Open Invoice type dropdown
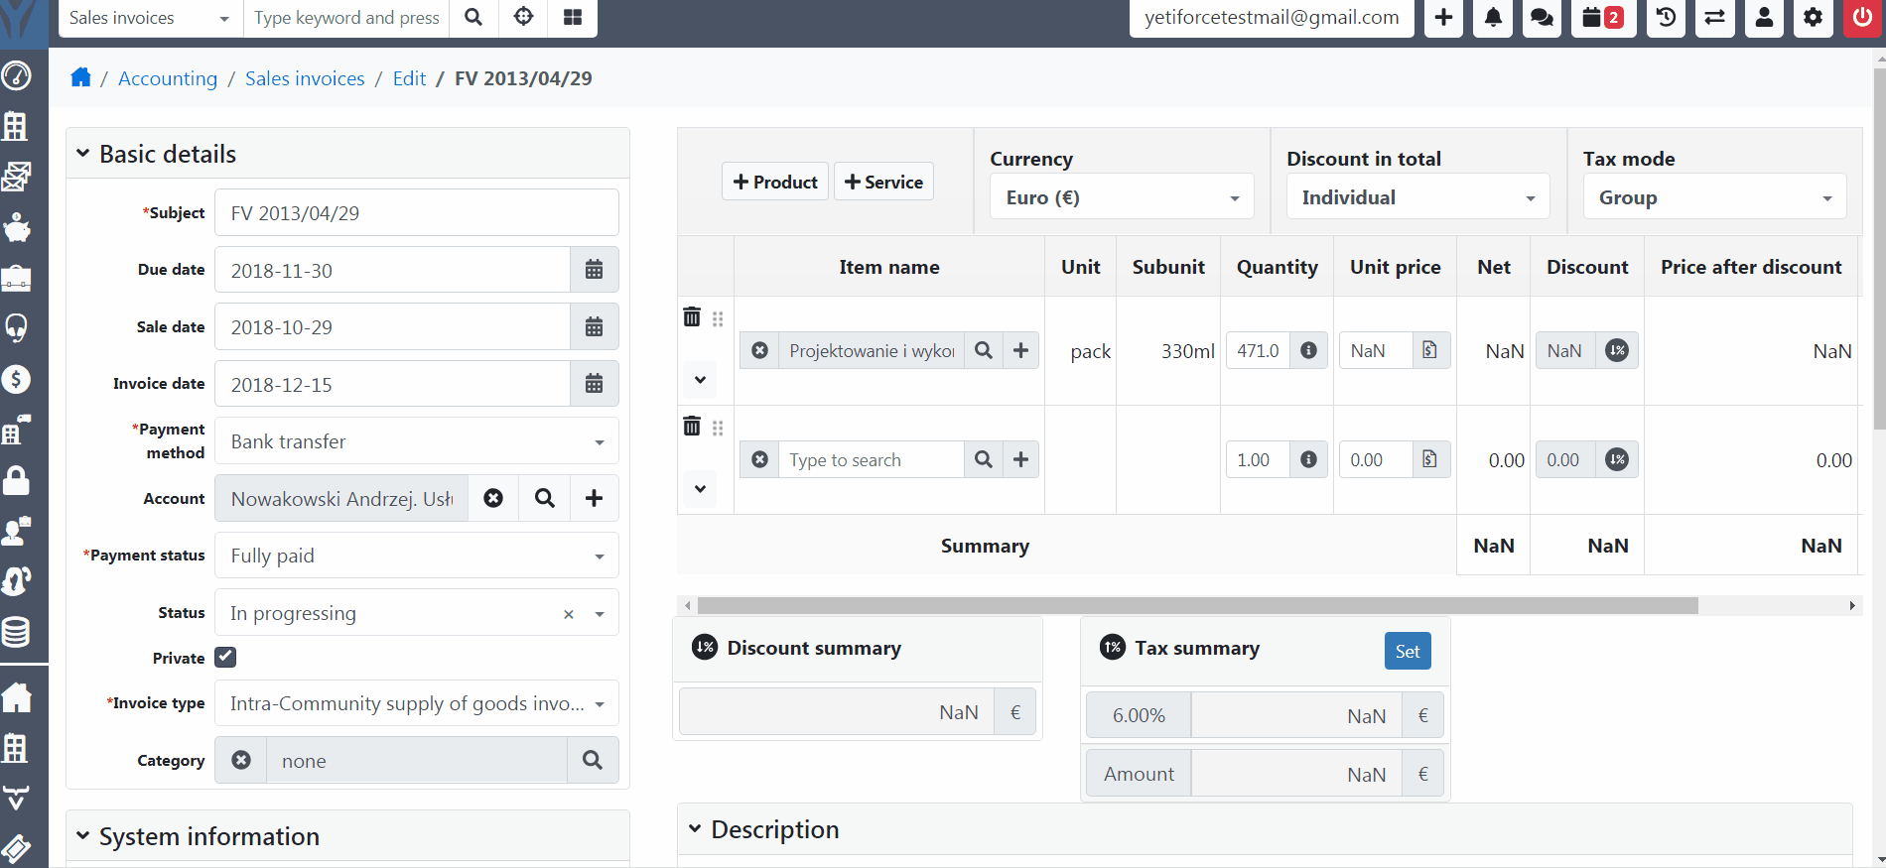1886x868 pixels. click(x=417, y=703)
